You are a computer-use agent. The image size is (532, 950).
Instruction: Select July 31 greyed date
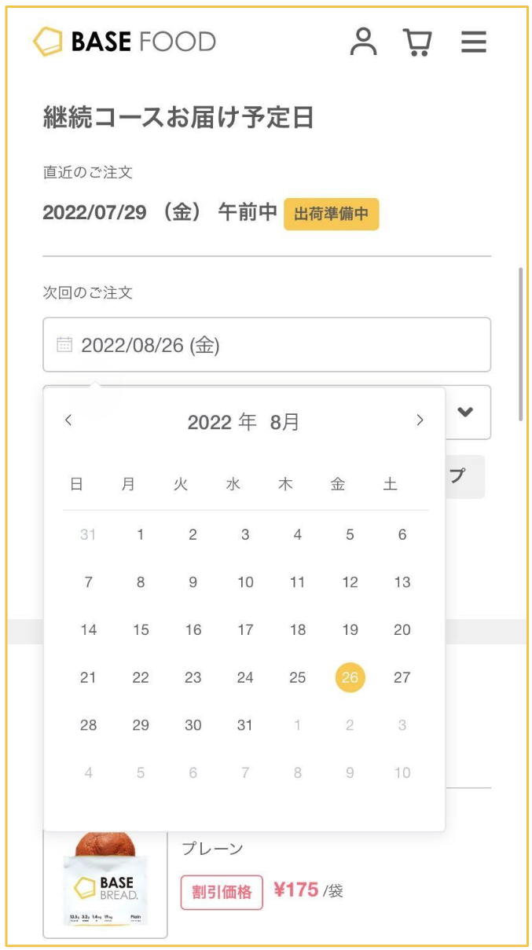pyautogui.click(x=88, y=534)
